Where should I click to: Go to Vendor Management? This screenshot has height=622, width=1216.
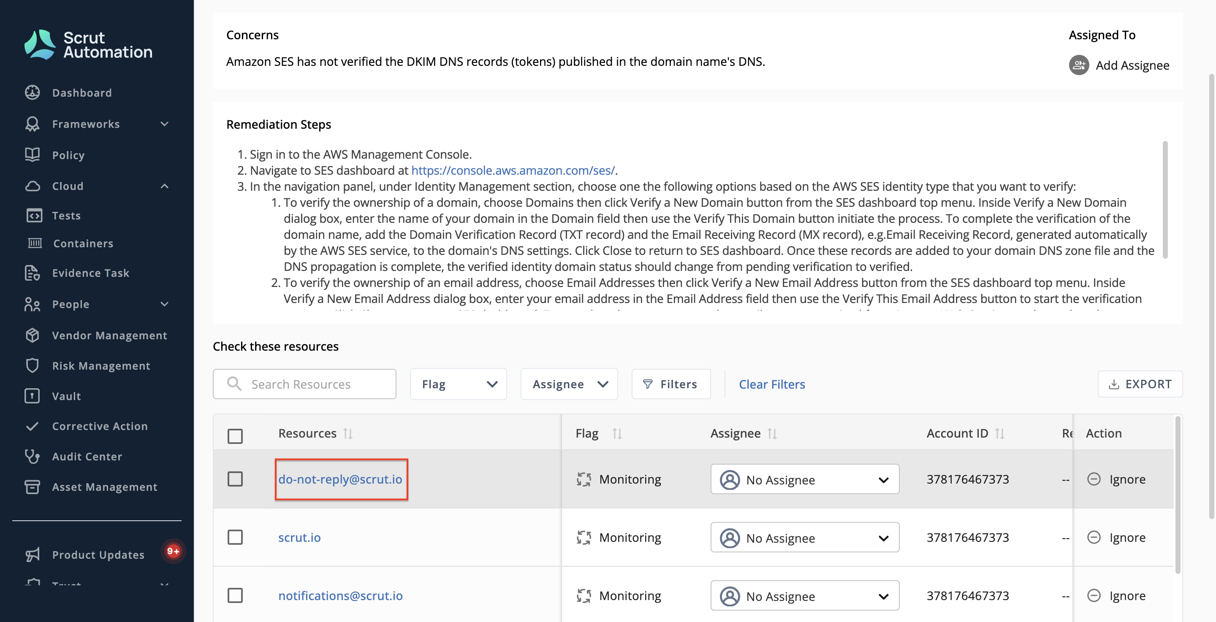(109, 335)
